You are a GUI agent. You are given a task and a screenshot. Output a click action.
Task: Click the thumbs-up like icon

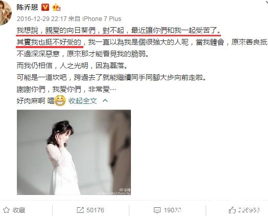(x=232, y=210)
